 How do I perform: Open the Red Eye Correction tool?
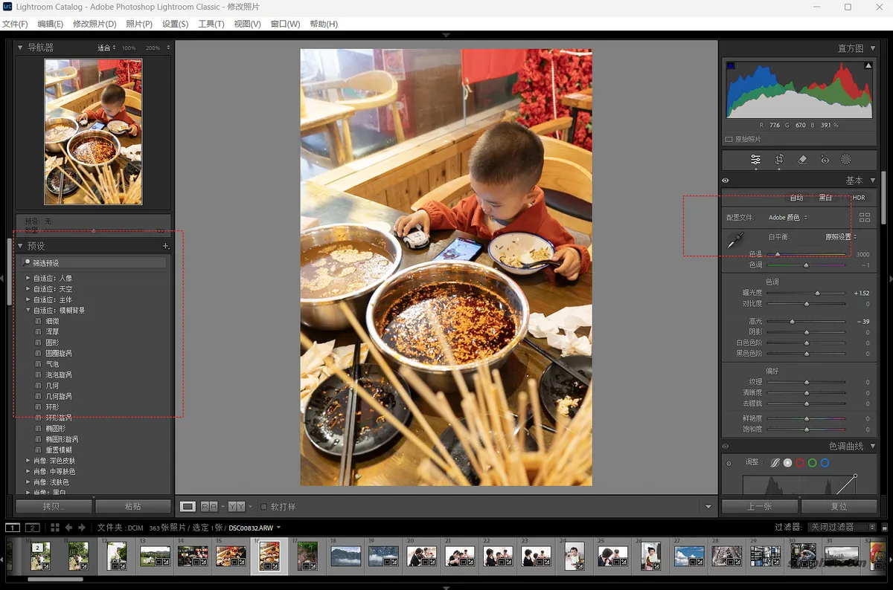click(825, 159)
